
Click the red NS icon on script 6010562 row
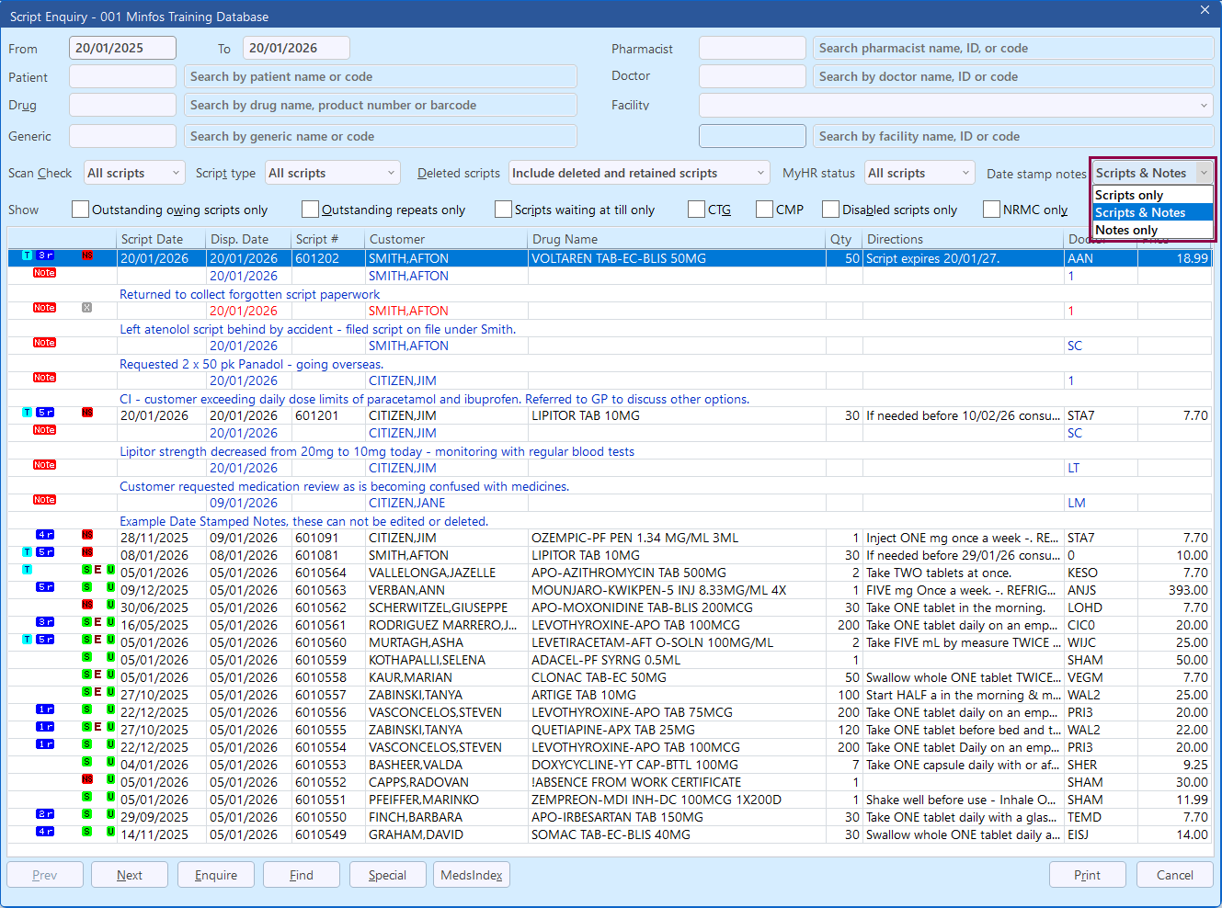point(87,605)
